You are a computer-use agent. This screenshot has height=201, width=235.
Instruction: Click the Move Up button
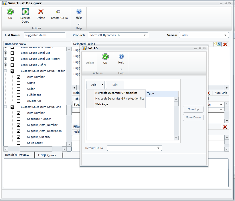pyautogui.click(x=193, y=109)
